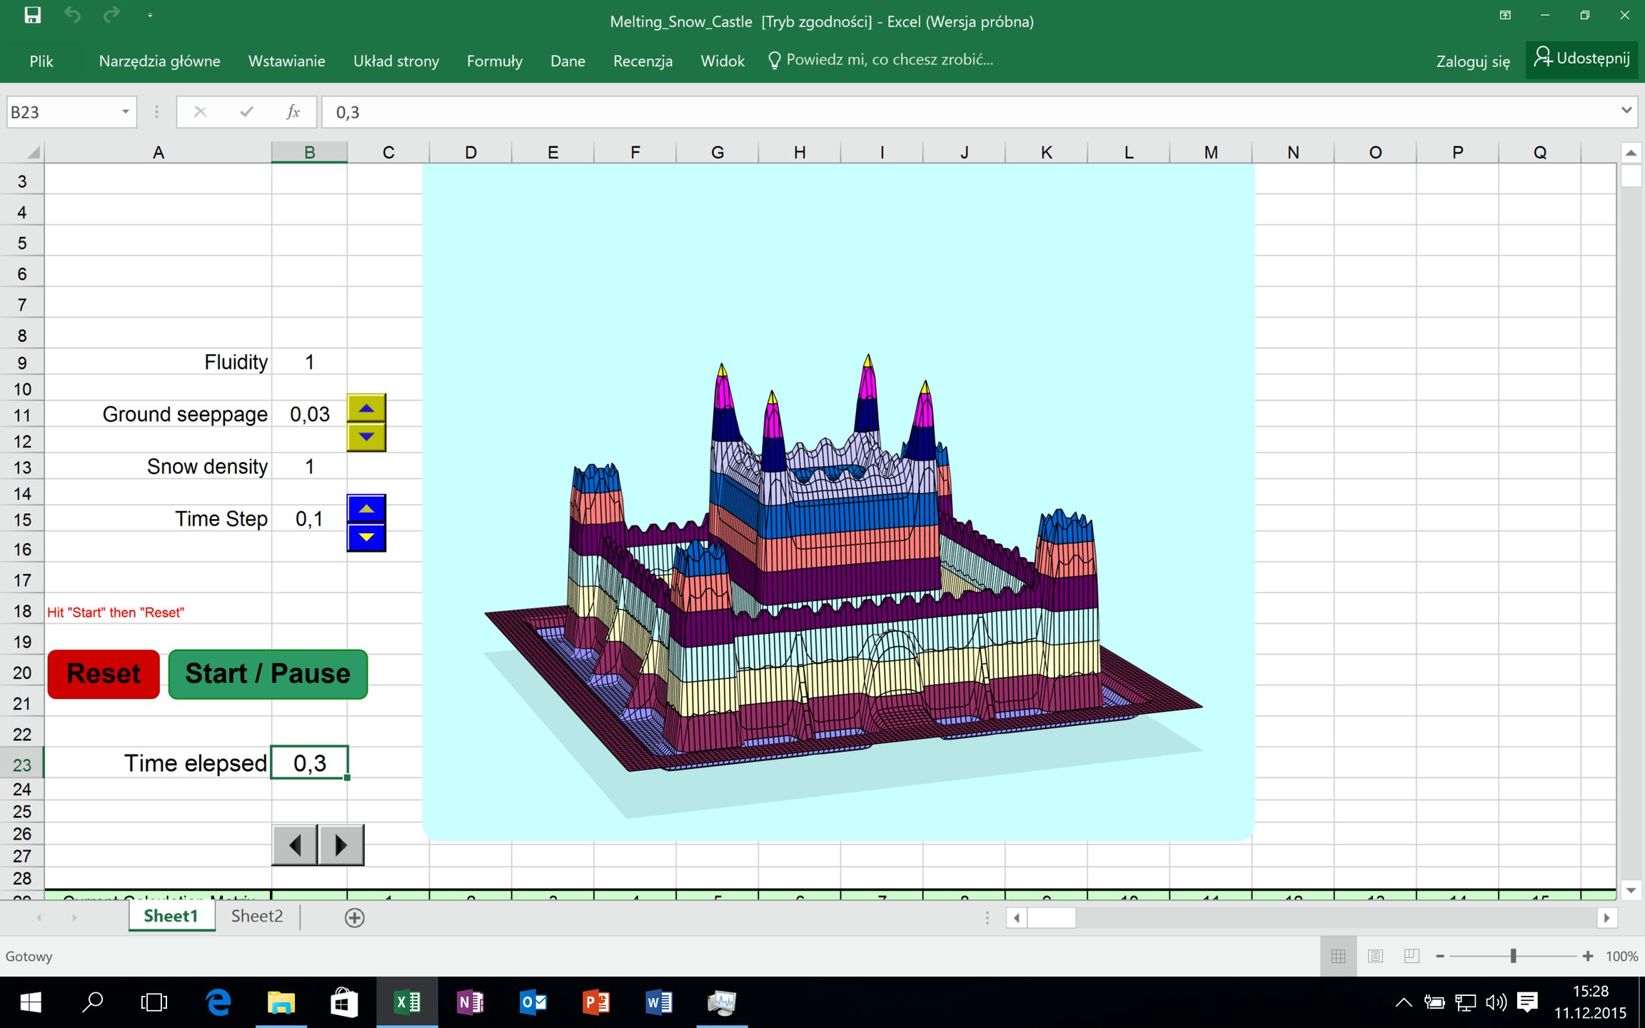
Task: Open Customize Quick Access Toolbar dropdown
Action: 150,15
